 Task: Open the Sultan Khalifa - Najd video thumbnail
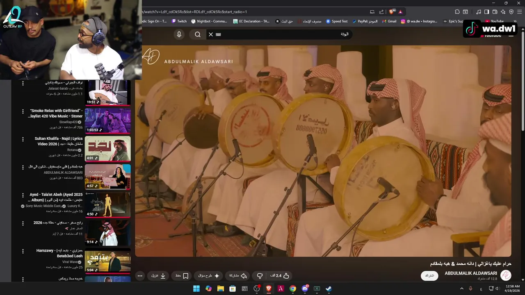coord(108,148)
